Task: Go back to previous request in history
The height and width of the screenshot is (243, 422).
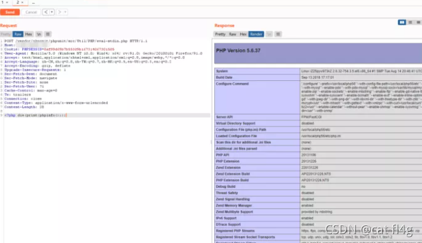Action: (x=46, y=12)
